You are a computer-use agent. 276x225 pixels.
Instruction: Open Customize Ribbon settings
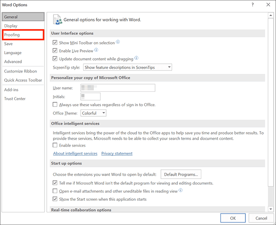point(23,71)
